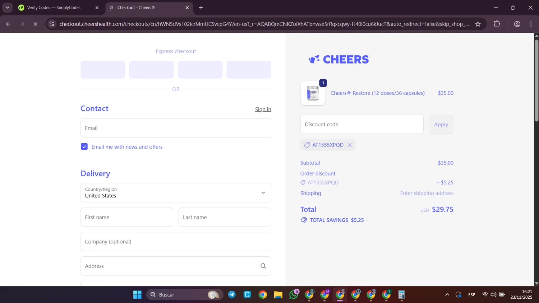Image resolution: width=539 pixels, height=303 pixels.
Task: Stop loading the current page
Action: (36, 24)
